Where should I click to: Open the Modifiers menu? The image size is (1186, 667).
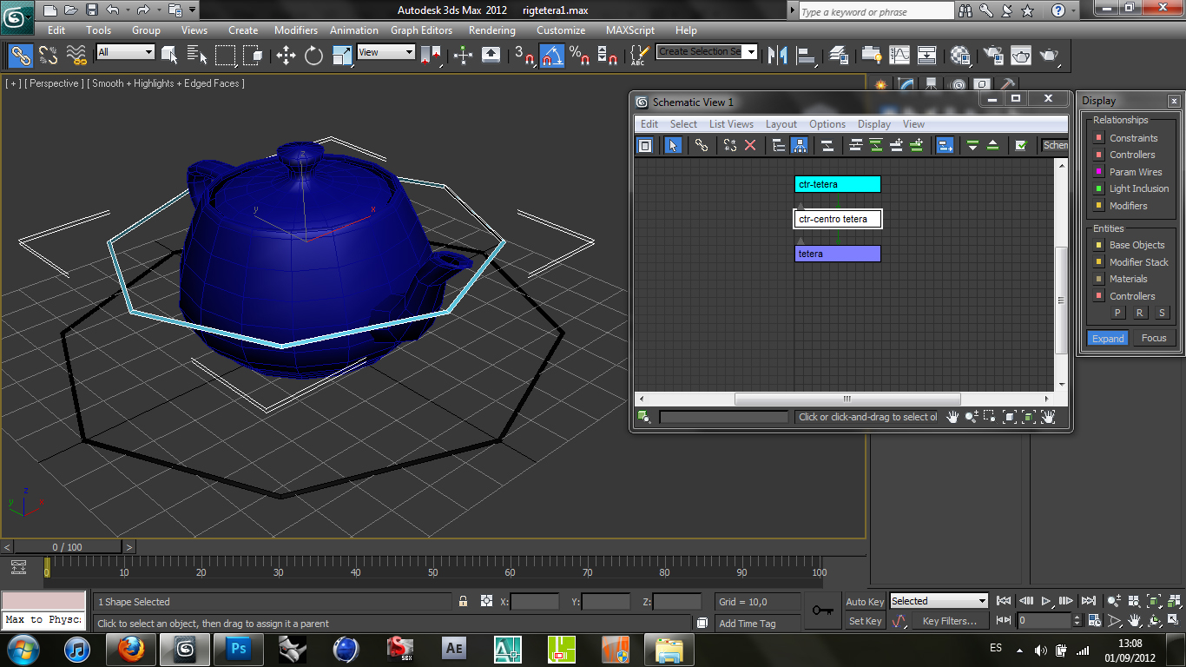point(296,30)
